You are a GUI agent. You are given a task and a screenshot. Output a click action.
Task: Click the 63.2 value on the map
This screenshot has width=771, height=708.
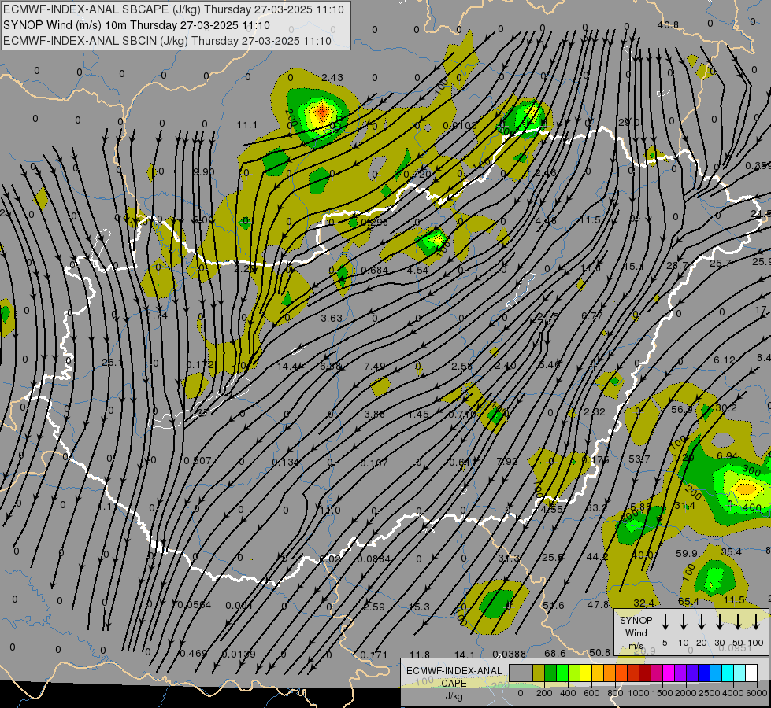click(596, 508)
